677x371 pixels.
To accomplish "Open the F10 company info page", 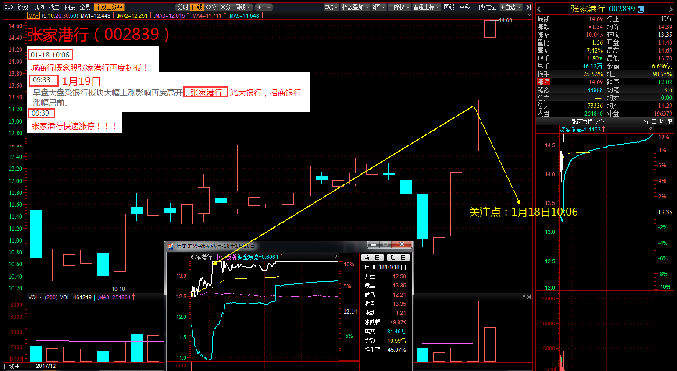I will click(9, 7).
